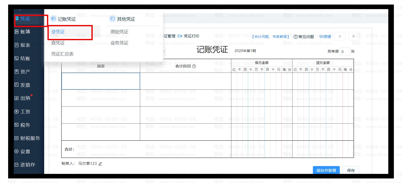This screenshot has height=183, width=402.
Task: Click the 借方金额 column header
Action: [x=262, y=63]
